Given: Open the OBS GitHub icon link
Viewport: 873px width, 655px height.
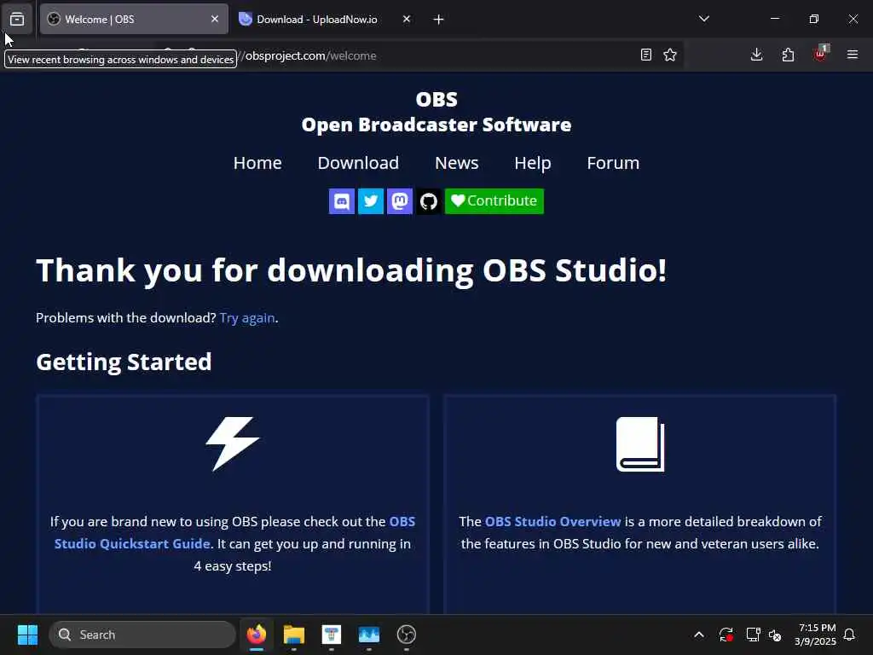Looking at the screenshot, I should pos(429,201).
